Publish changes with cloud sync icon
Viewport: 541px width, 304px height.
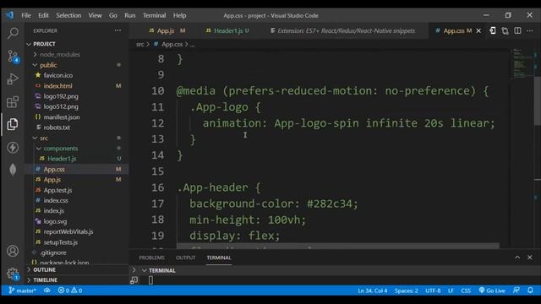click(47, 290)
